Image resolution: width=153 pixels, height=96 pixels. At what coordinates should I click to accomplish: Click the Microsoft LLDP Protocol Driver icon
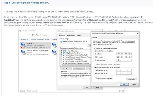(64, 59)
